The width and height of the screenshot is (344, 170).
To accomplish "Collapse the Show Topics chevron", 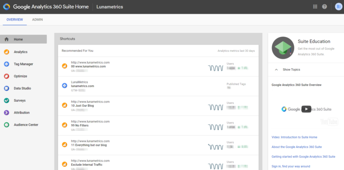I will (277, 70).
